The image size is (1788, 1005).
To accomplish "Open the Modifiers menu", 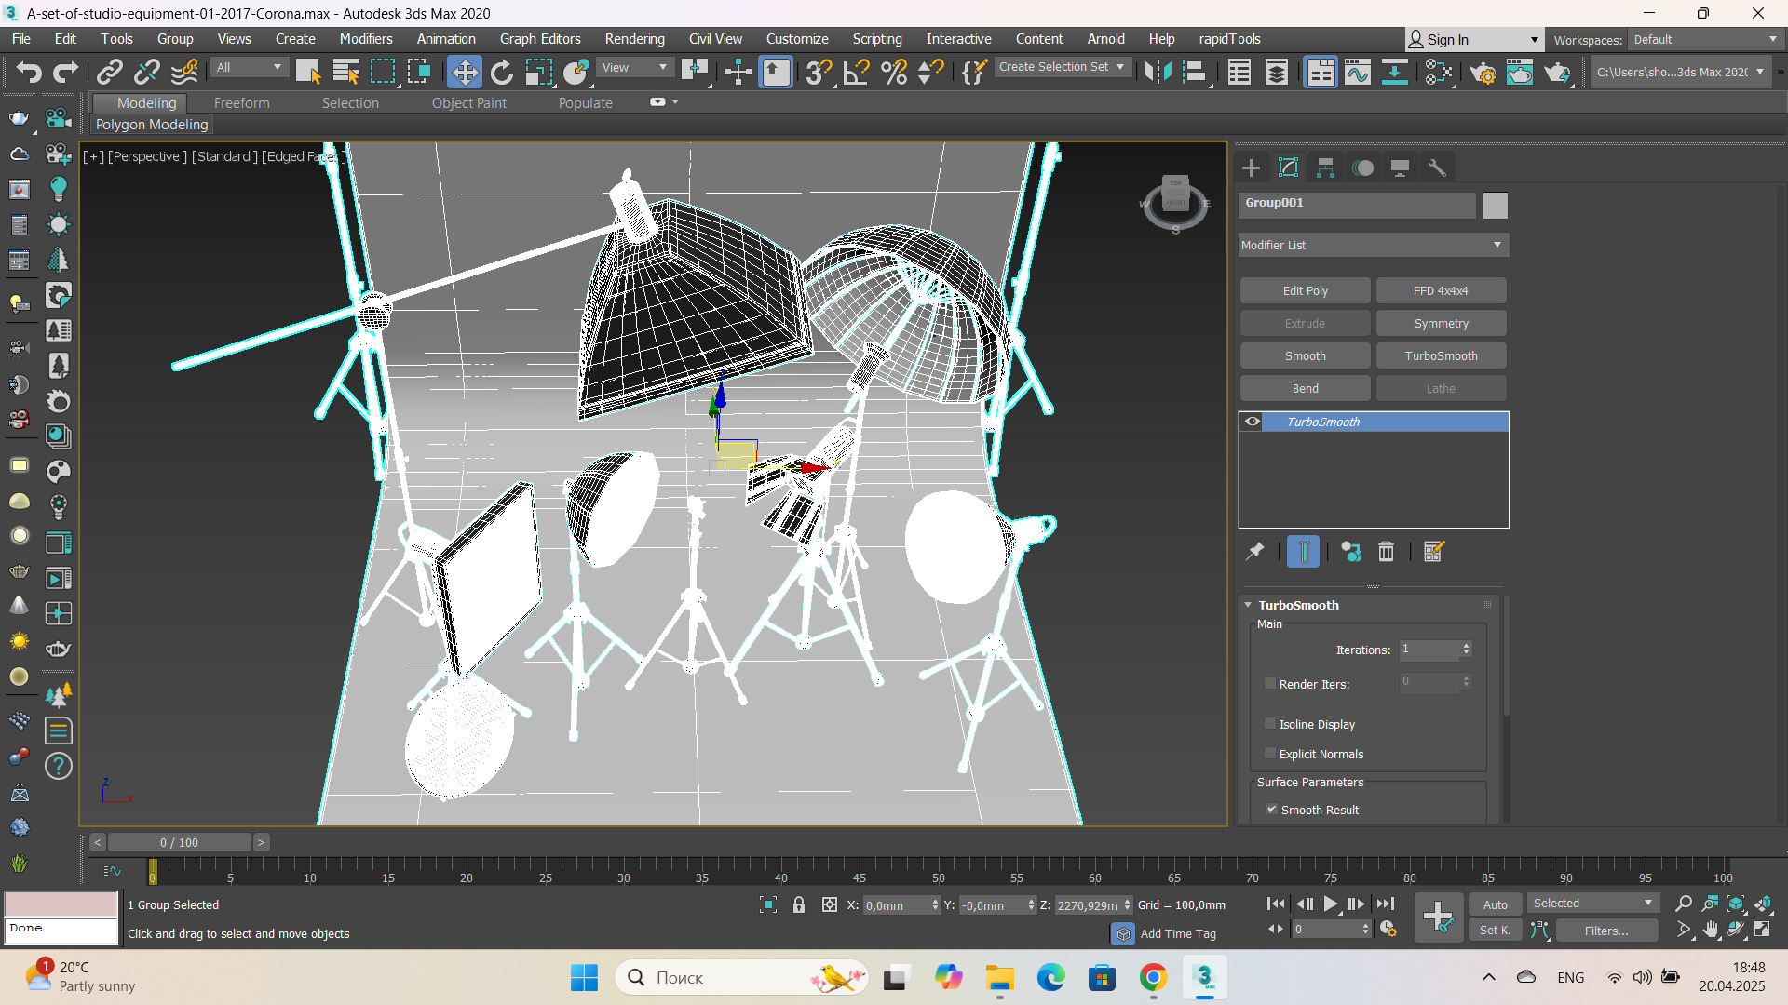I will [366, 39].
